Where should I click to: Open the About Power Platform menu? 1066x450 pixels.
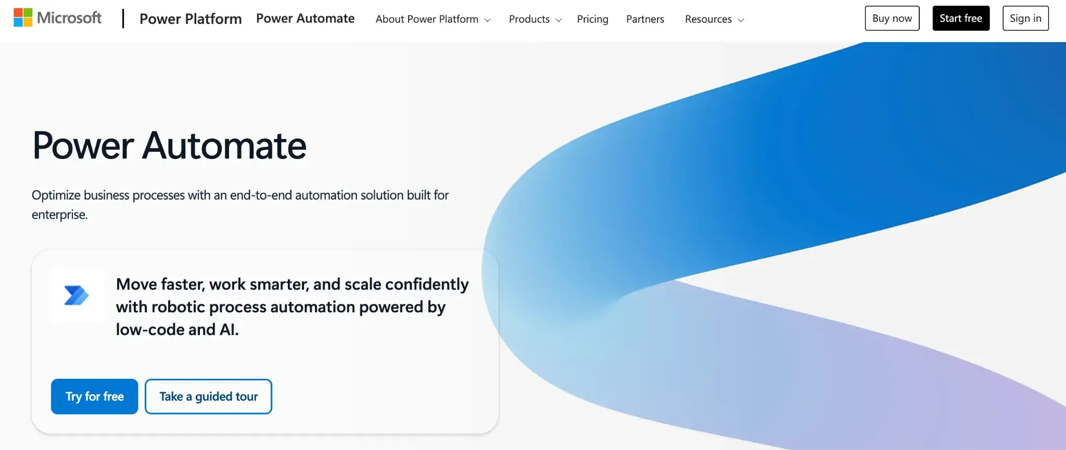(426, 19)
